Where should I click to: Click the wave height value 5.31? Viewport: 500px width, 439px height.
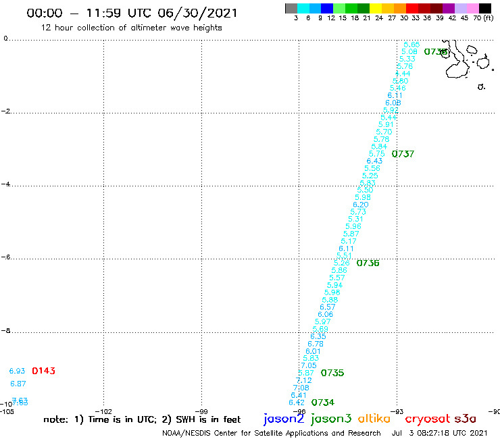[x=355, y=219]
